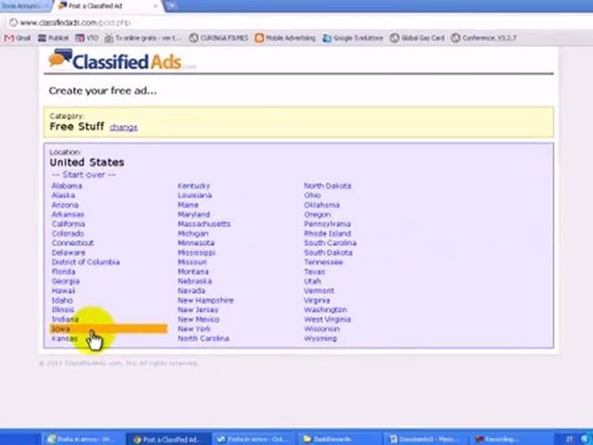This screenshot has width=593, height=445.
Task: Open the Publiol bookmark
Action: click(54, 38)
